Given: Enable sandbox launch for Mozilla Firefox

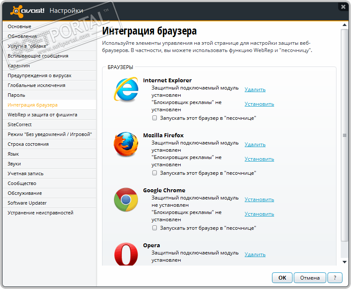Looking at the screenshot, I should 155,173.
